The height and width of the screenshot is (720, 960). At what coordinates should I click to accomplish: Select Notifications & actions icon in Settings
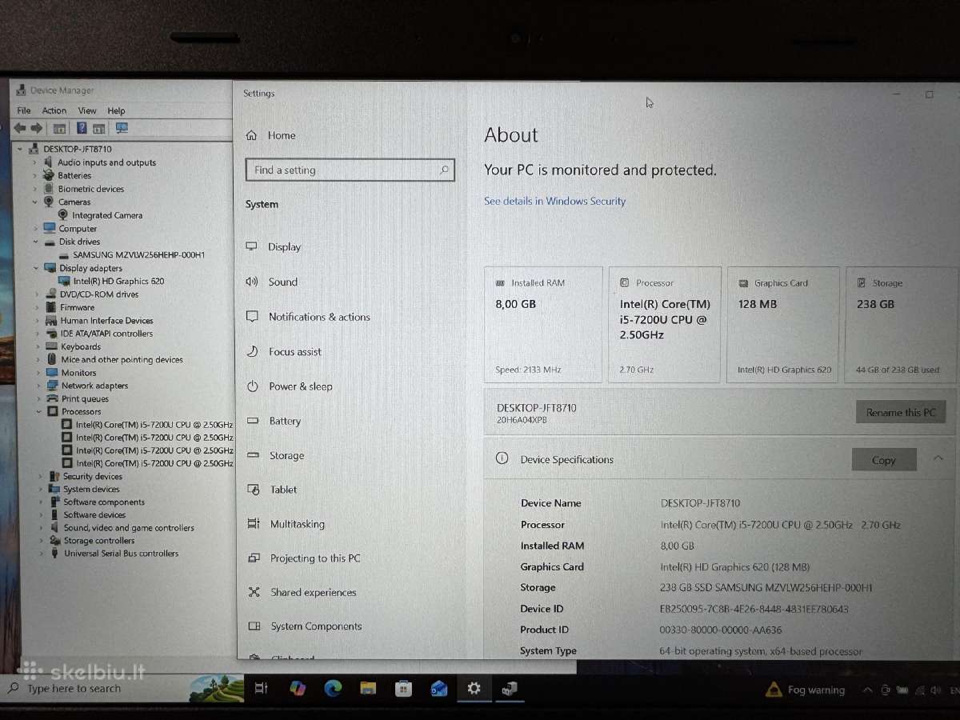tap(252, 317)
